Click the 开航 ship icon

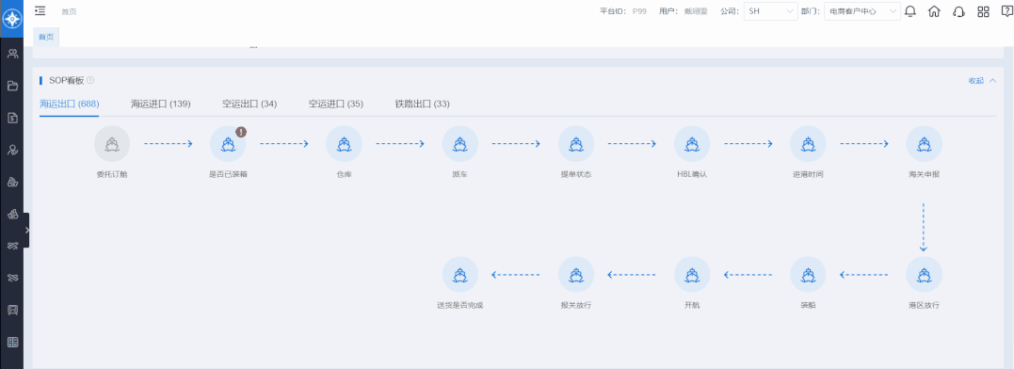[692, 275]
